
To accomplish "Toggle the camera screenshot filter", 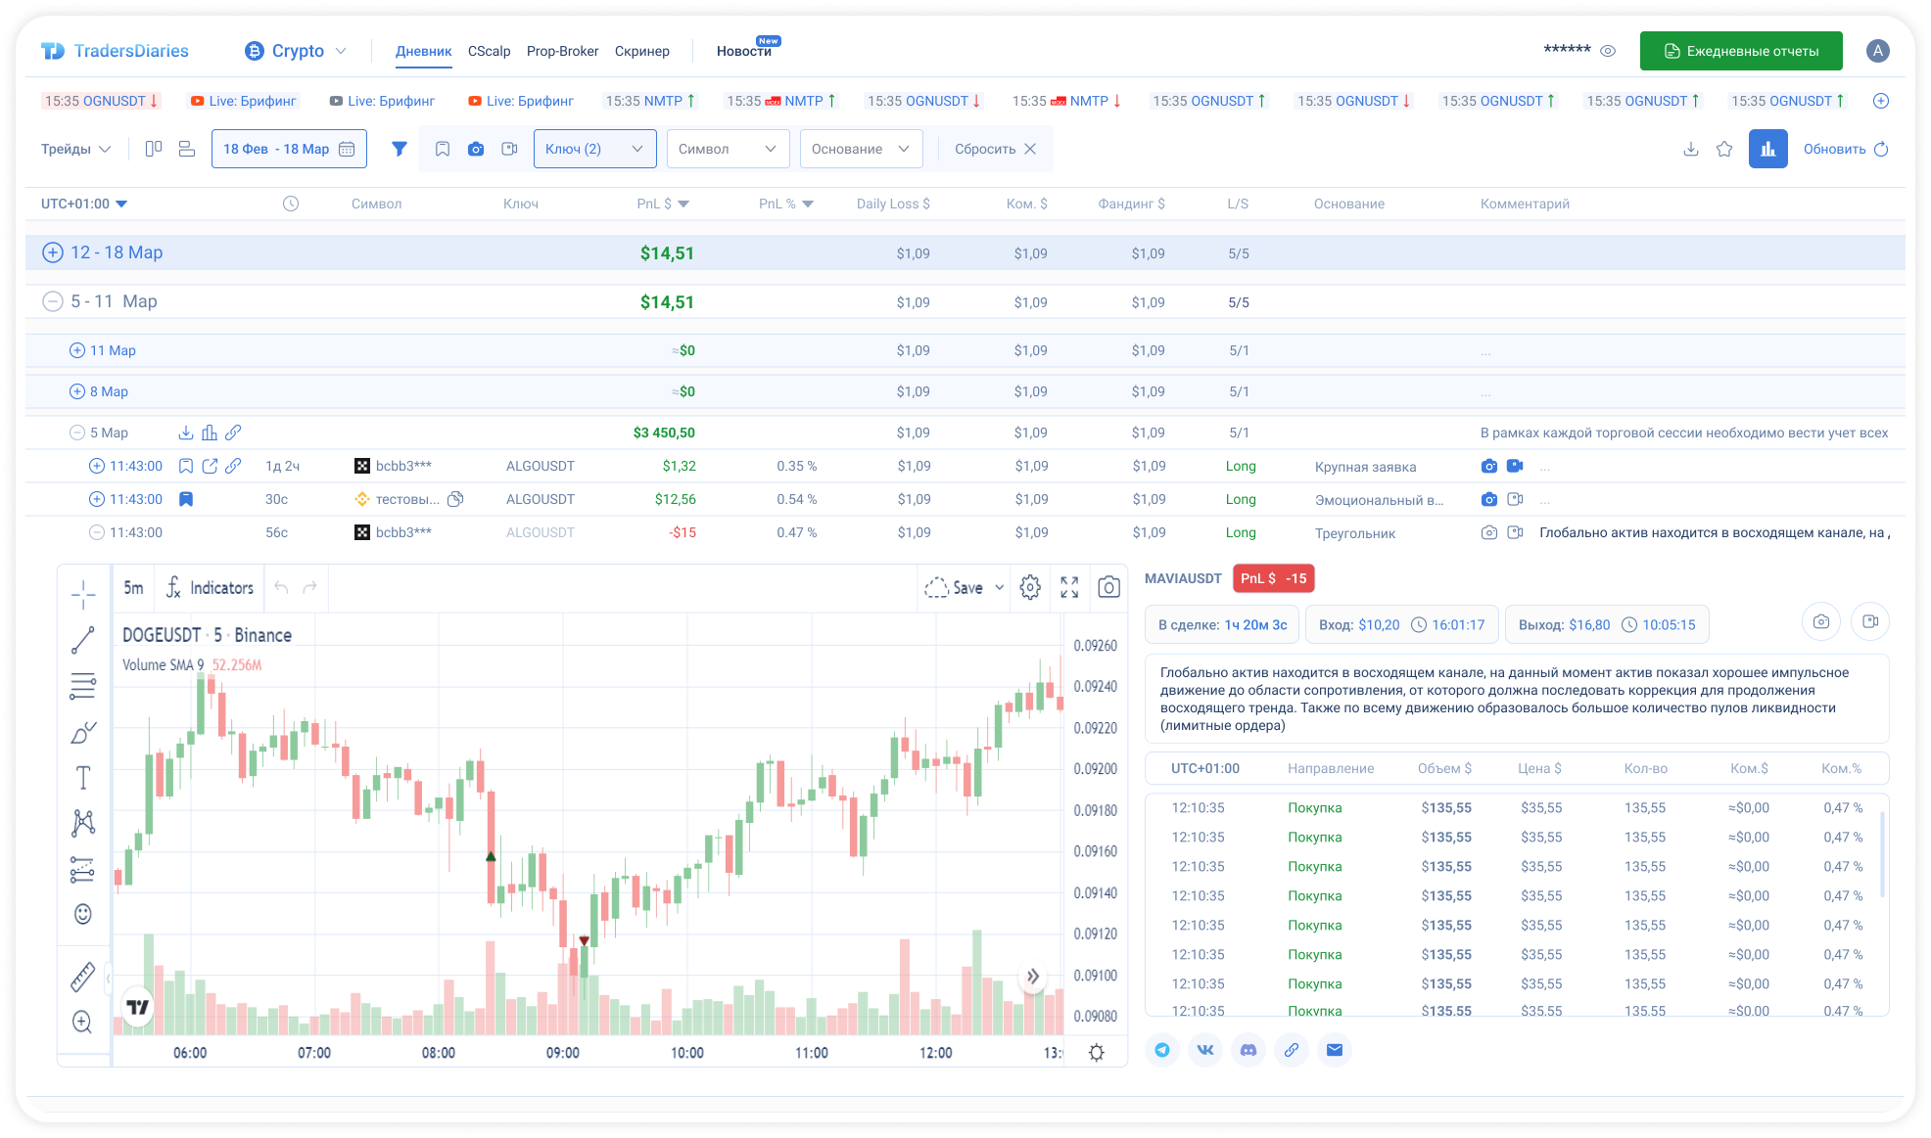I will [x=476, y=149].
